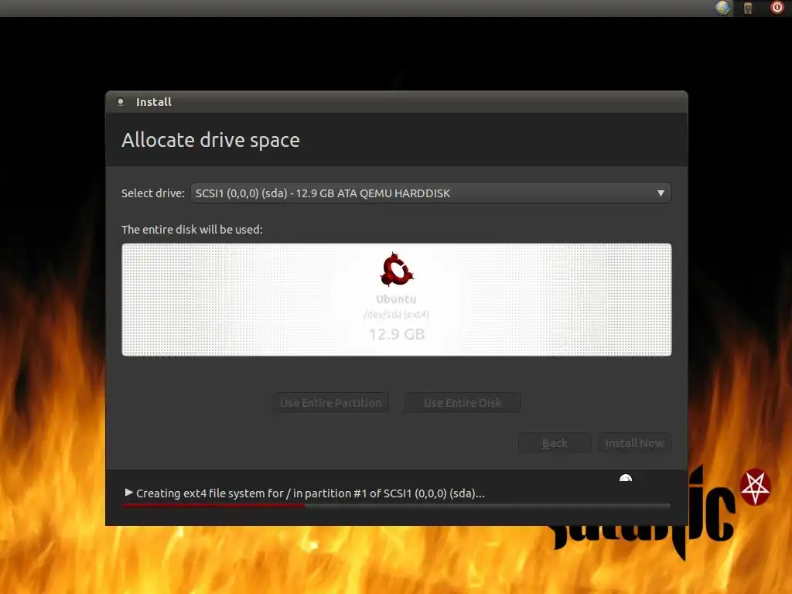Click the pentagram desktop logo icon
This screenshot has width=792, height=594.
tap(755, 487)
